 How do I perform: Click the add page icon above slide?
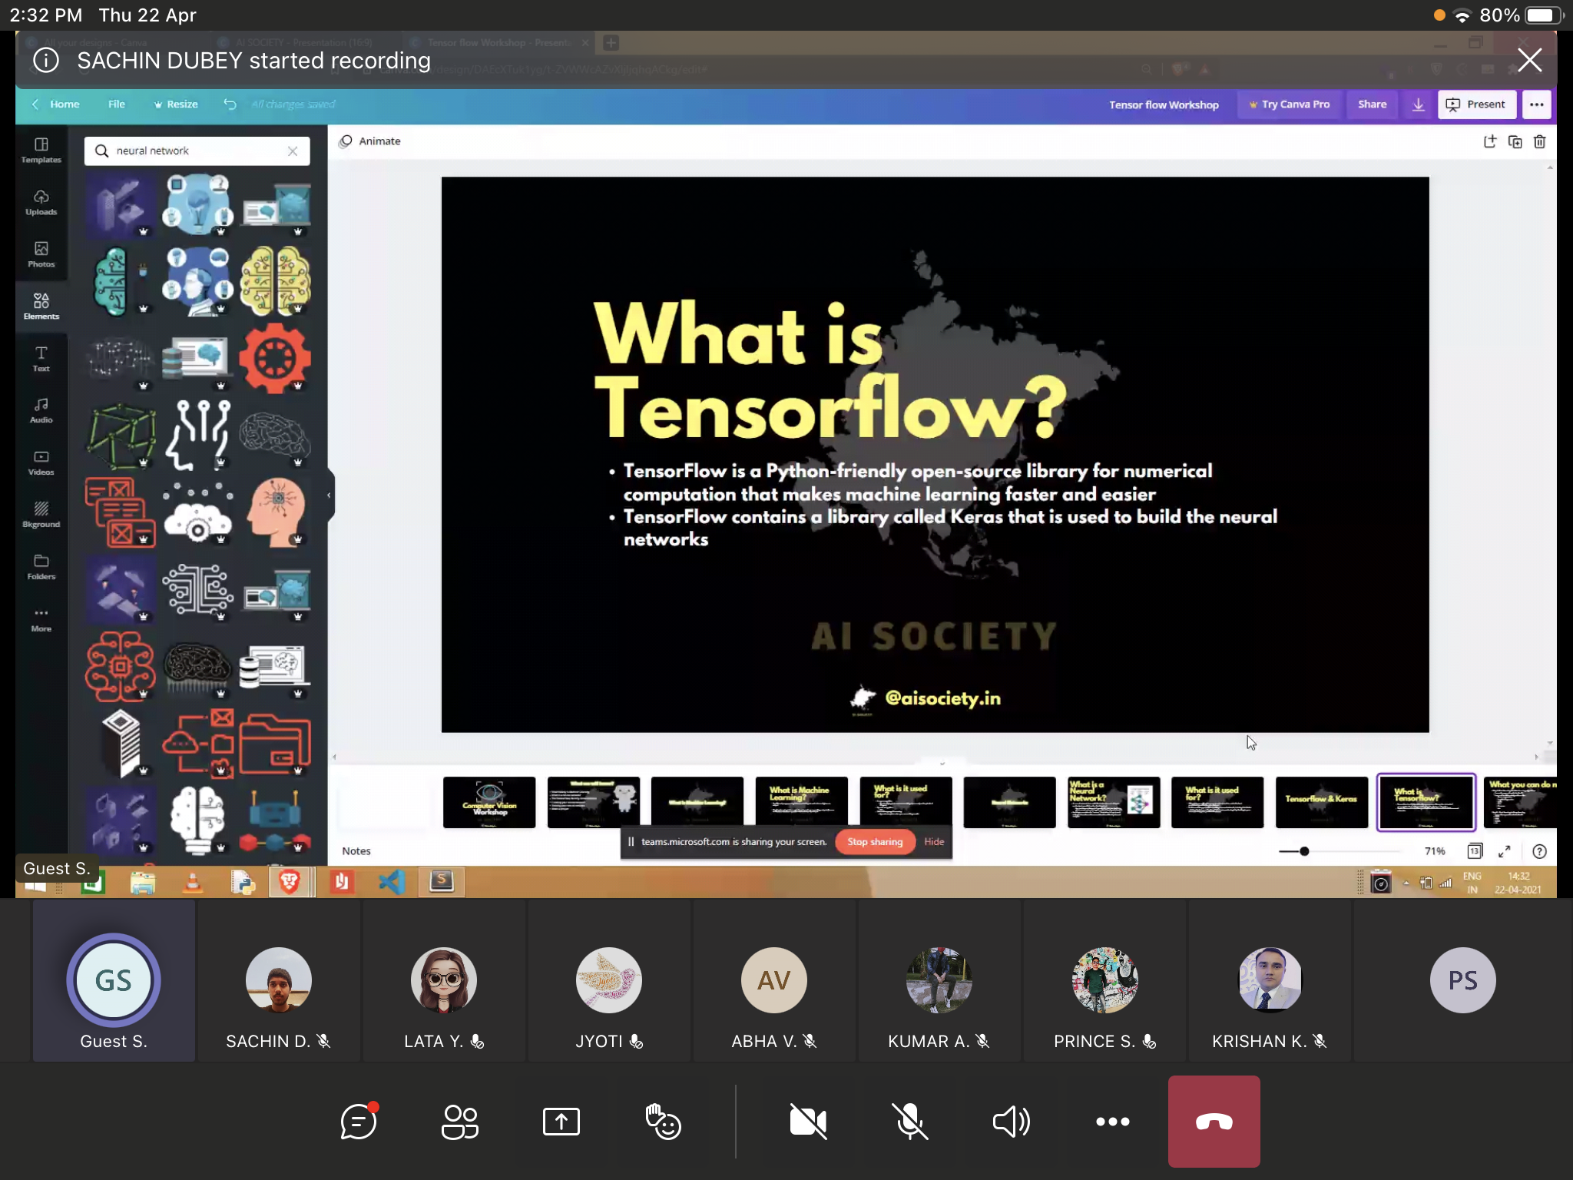[1490, 141]
